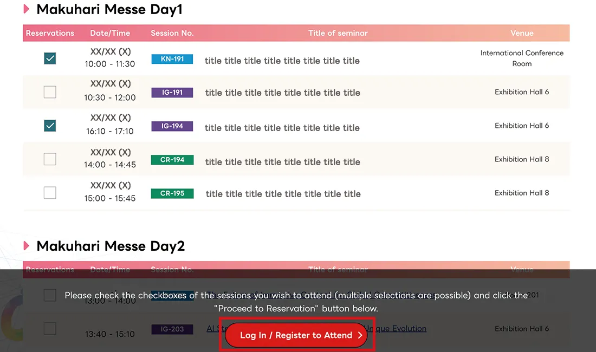Viewport: 596px width, 352px height.
Task: Select the IG-194 session badge
Action: click(172, 126)
